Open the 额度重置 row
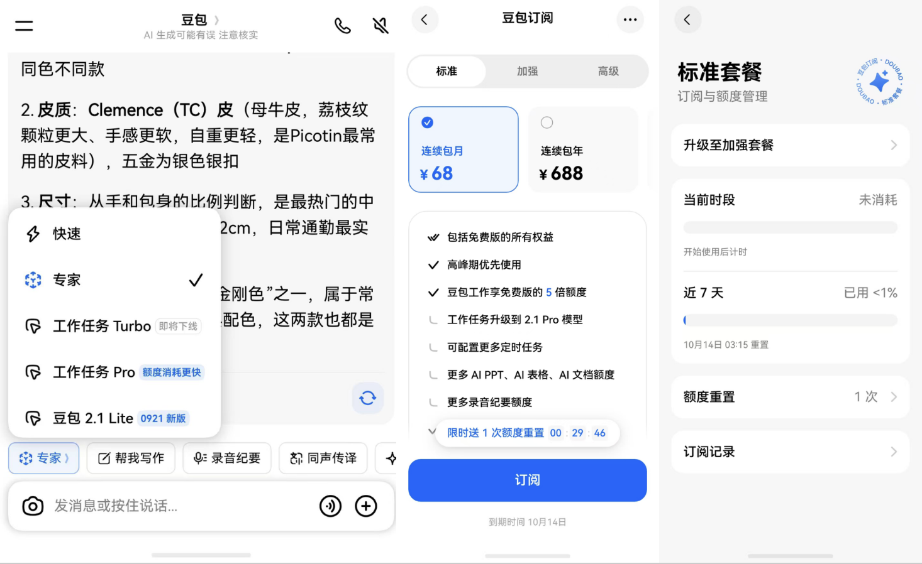922x564 pixels. tap(791, 397)
